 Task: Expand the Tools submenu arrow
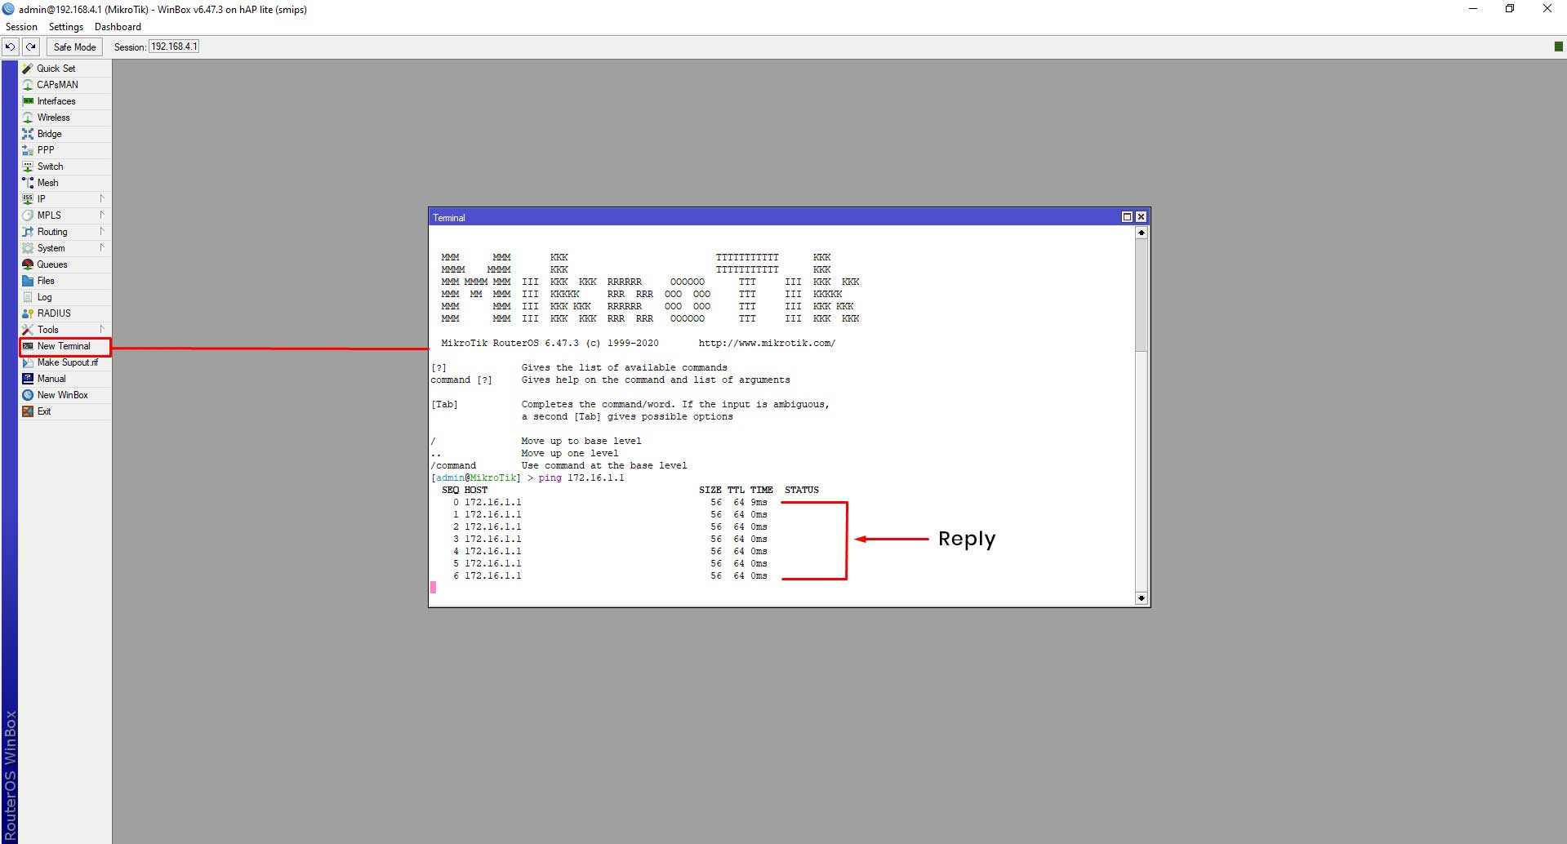tap(102, 329)
